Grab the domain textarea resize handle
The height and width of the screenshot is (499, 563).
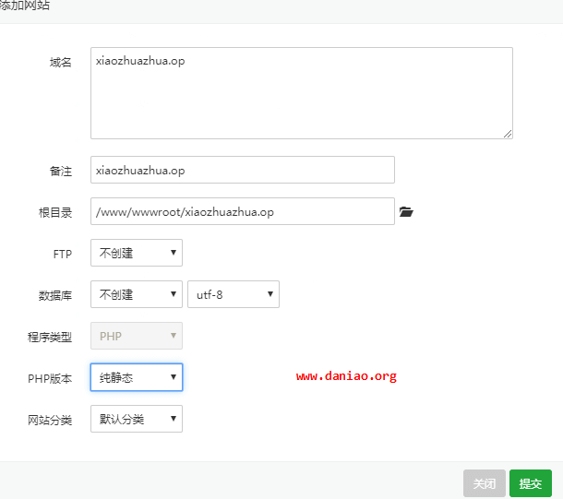pyautogui.click(x=508, y=134)
